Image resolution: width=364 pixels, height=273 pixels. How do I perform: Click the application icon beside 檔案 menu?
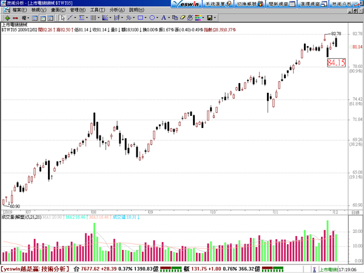pos(7,10)
